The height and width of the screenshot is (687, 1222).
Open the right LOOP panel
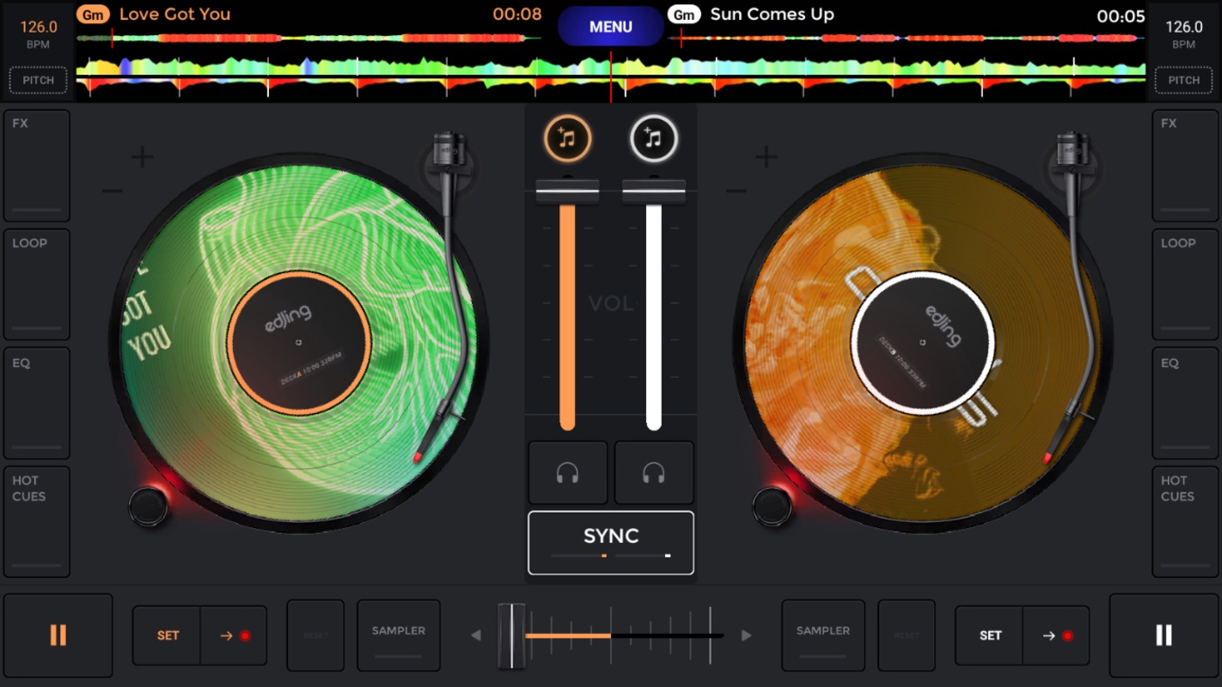click(x=1185, y=285)
